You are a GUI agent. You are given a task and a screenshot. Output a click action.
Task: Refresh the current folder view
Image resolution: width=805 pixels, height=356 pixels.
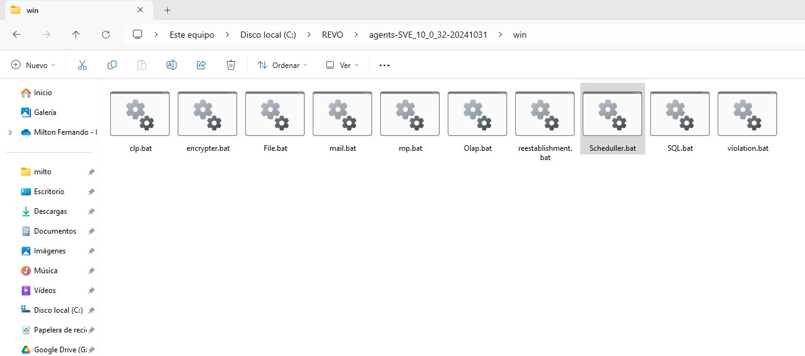pyautogui.click(x=106, y=35)
